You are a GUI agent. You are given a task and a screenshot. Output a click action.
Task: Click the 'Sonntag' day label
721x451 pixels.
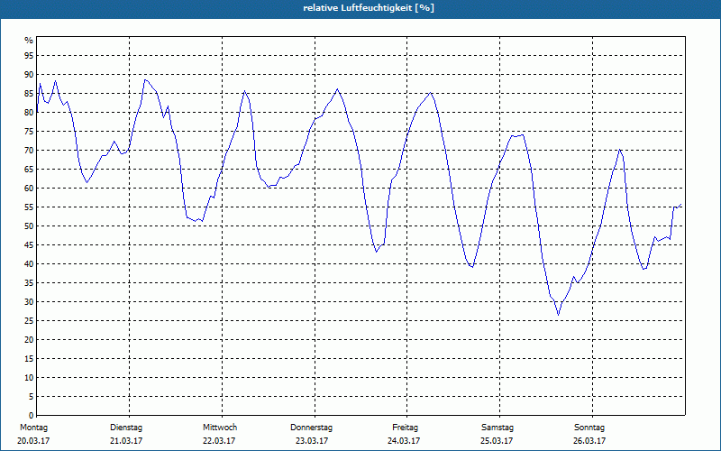589,428
